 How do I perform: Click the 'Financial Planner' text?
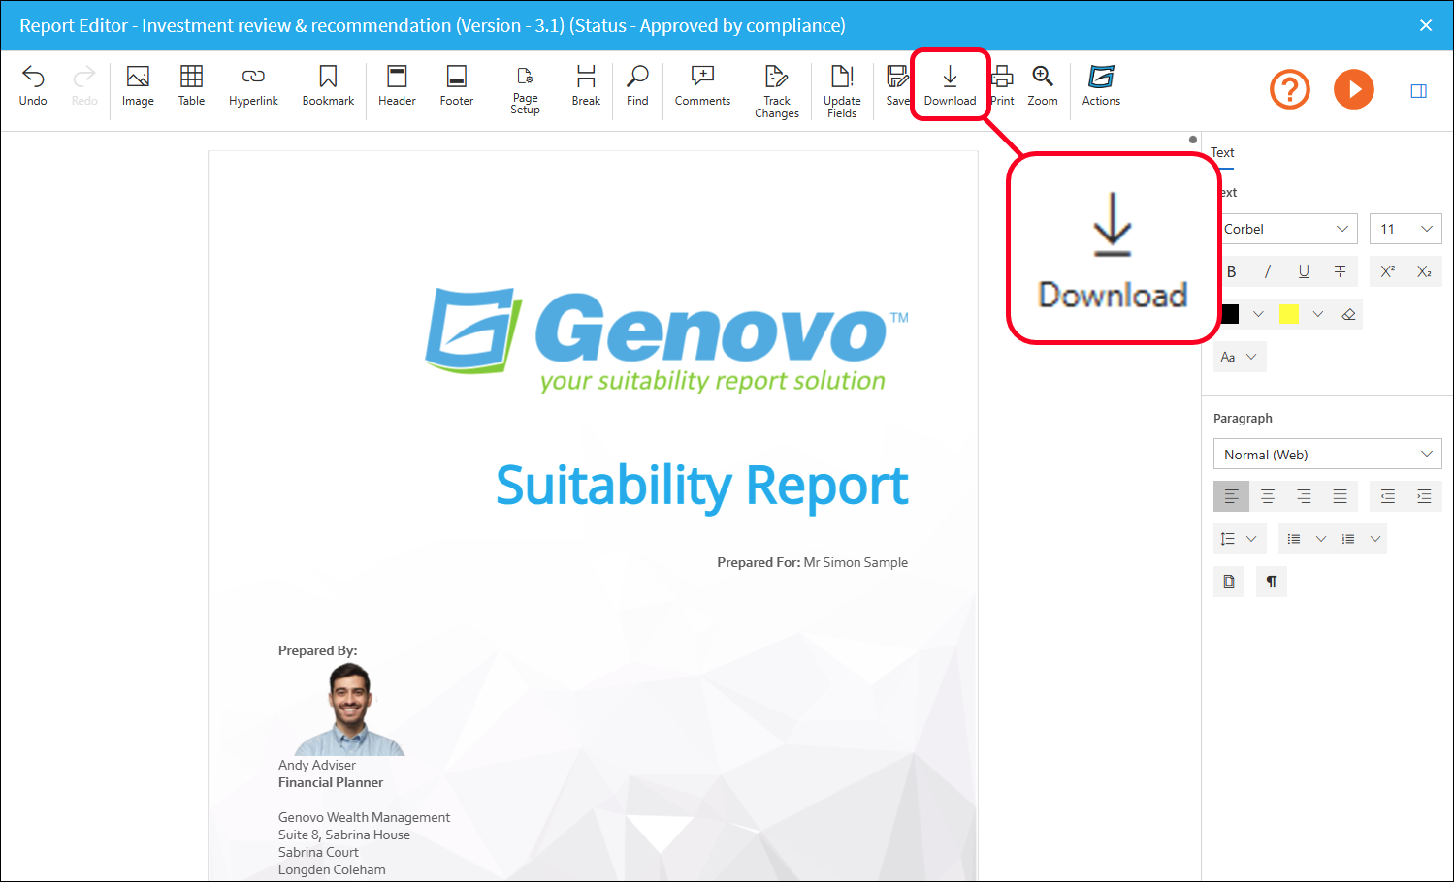pos(331,782)
